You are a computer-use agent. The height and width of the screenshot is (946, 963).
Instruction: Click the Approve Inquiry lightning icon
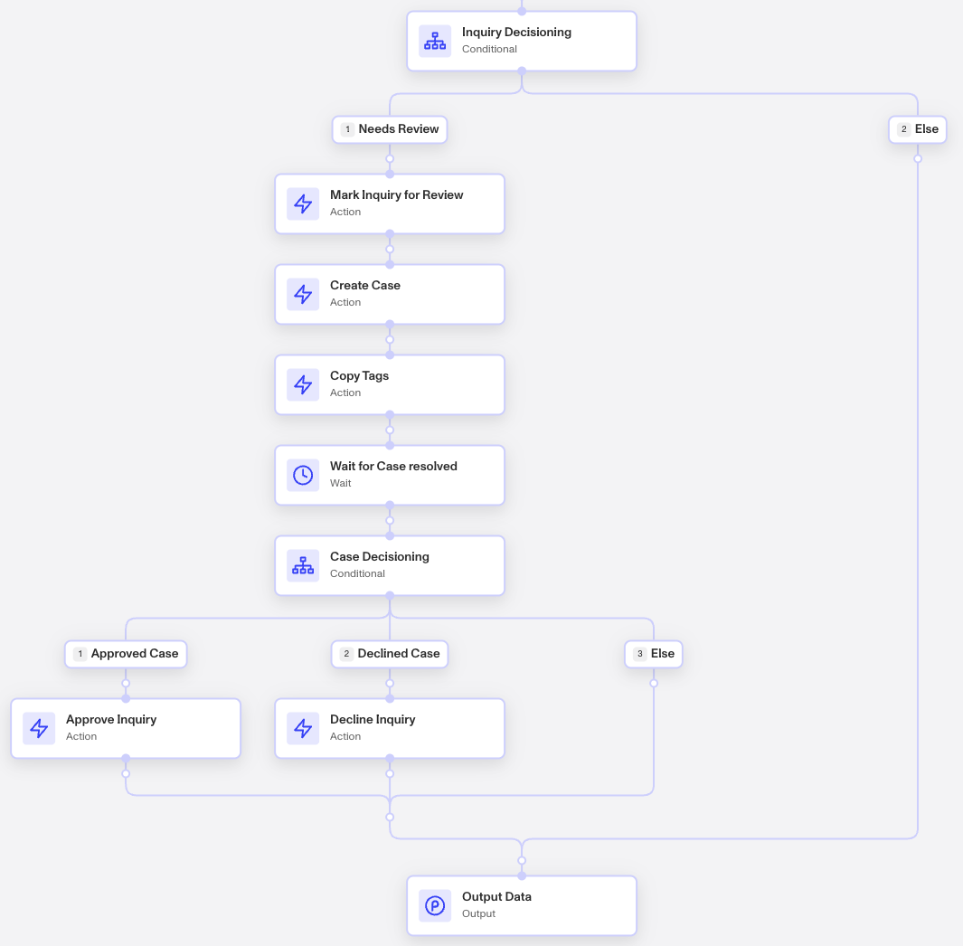point(39,728)
